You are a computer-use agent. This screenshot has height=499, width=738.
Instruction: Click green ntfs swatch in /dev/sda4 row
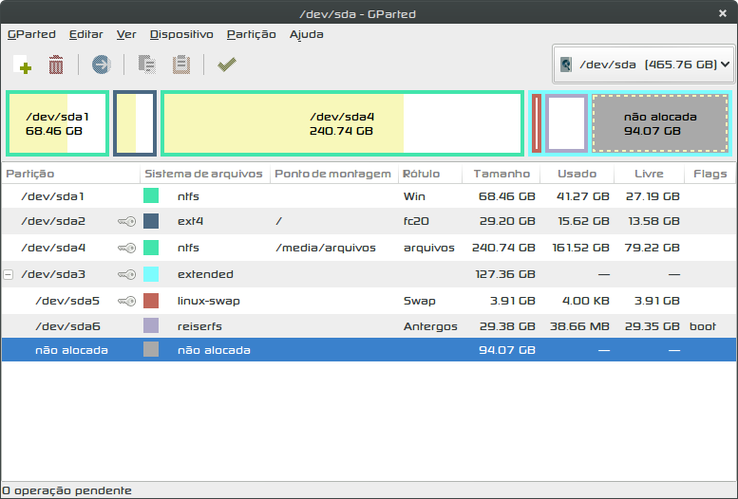coord(151,248)
